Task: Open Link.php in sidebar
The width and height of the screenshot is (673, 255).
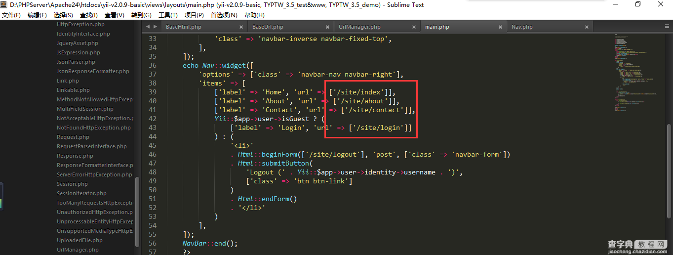Action: coord(68,81)
